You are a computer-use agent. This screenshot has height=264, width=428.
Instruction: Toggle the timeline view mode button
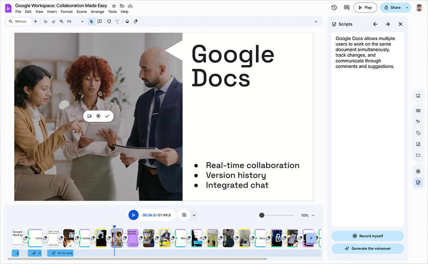click(184, 215)
